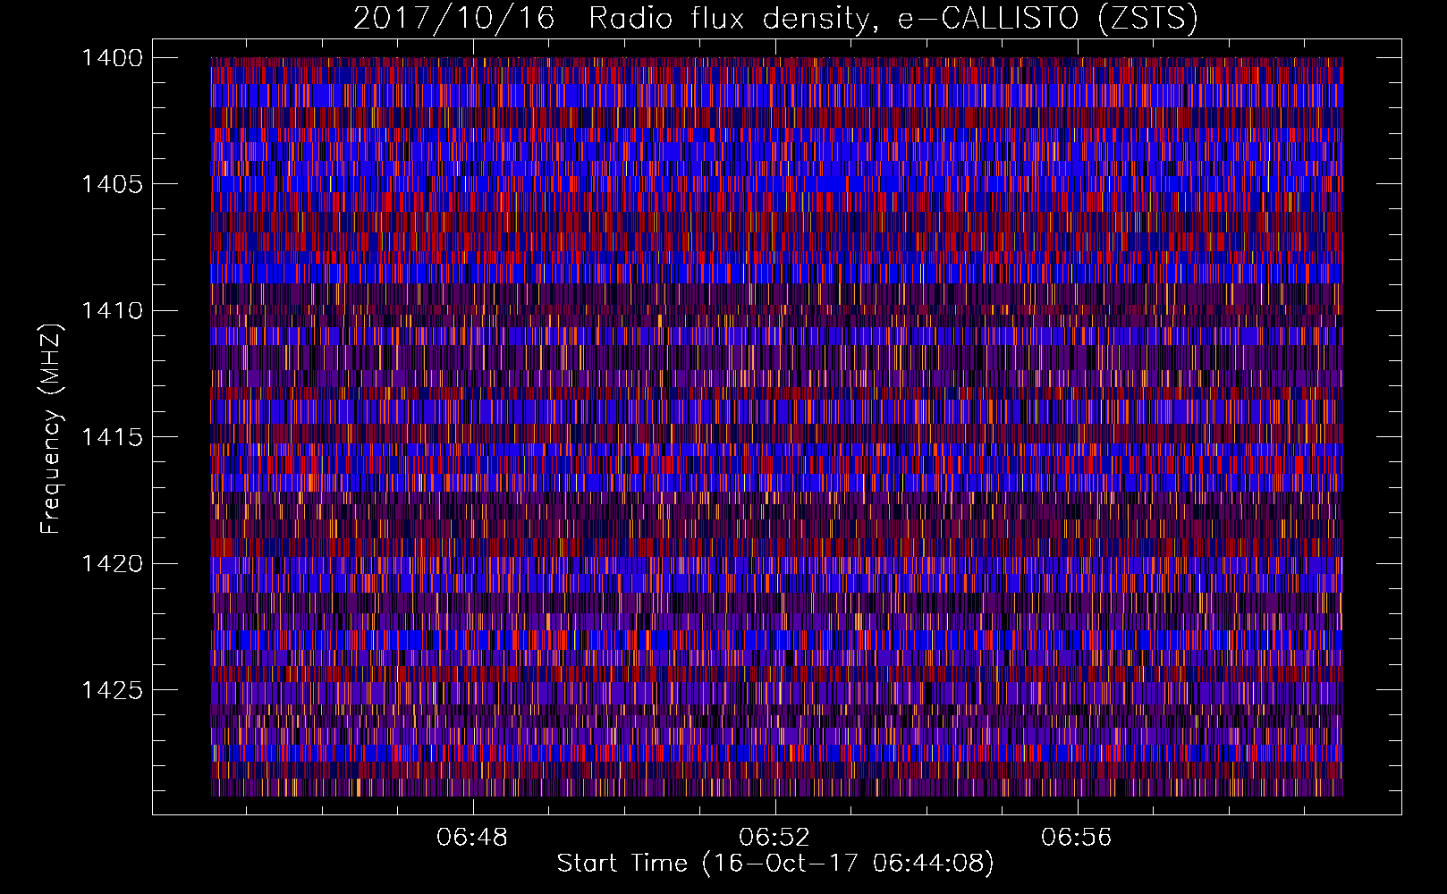The height and width of the screenshot is (894, 1447).
Task: Click the 06:52 time tick label
Action: 774,838
